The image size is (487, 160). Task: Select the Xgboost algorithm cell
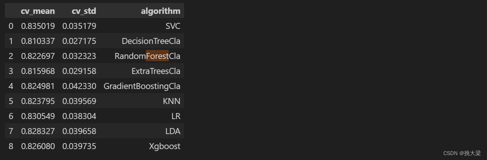pos(165,146)
